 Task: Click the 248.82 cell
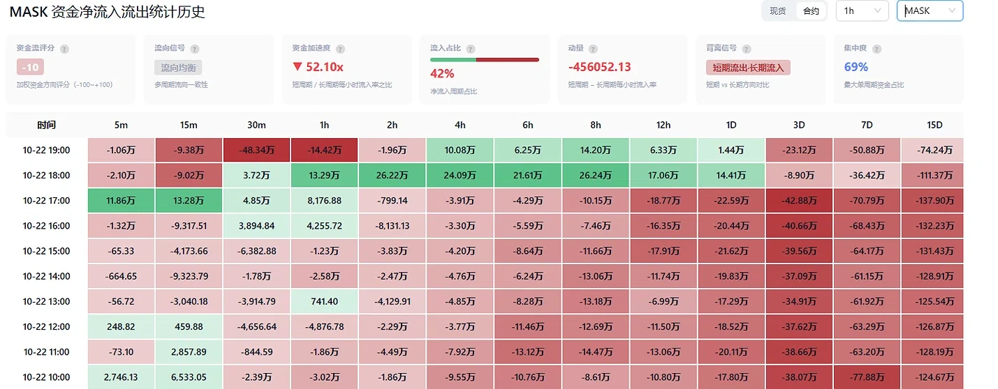click(x=122, y=326)
